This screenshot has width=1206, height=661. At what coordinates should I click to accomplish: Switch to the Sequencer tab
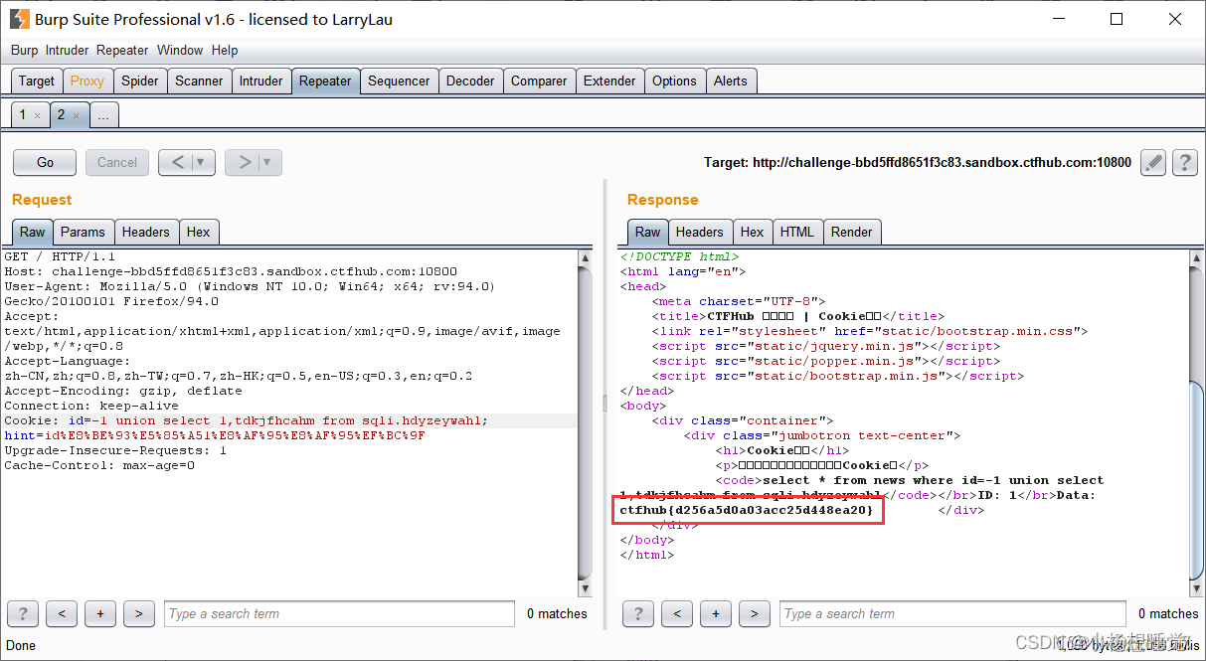(399, 82)
